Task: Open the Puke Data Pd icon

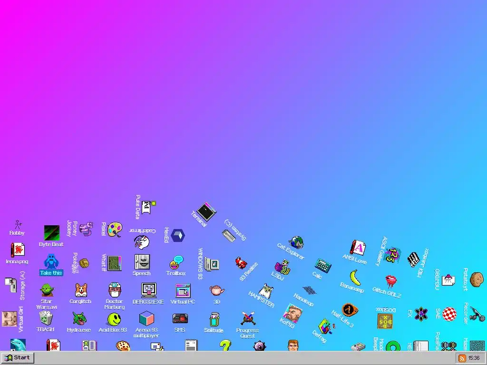Action: coord(148,207)
